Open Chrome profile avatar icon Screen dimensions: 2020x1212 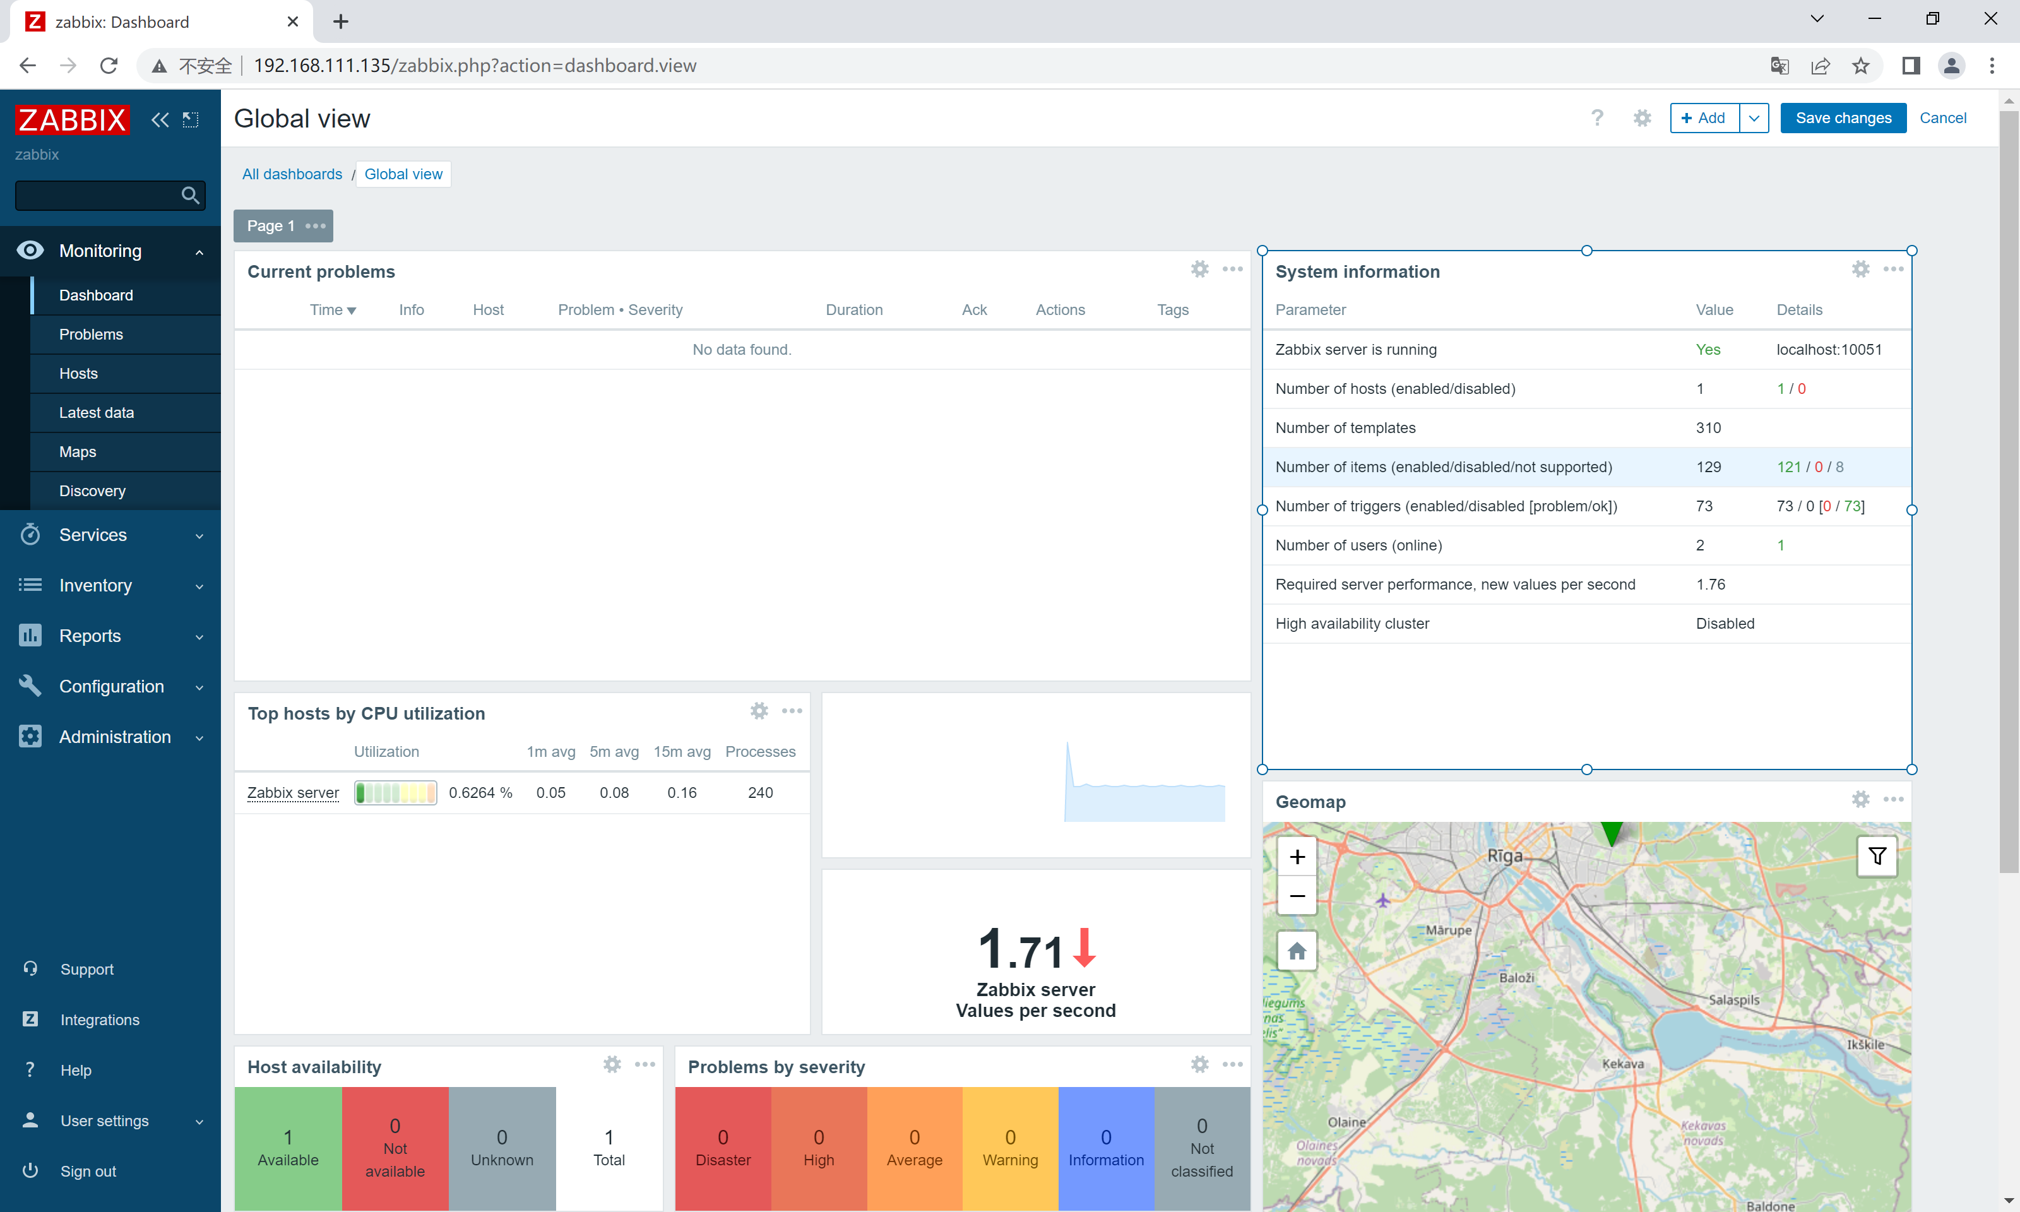(1951, 66)
